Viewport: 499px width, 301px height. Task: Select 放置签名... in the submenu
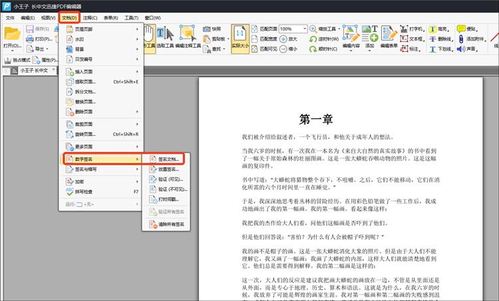(166, 169)
